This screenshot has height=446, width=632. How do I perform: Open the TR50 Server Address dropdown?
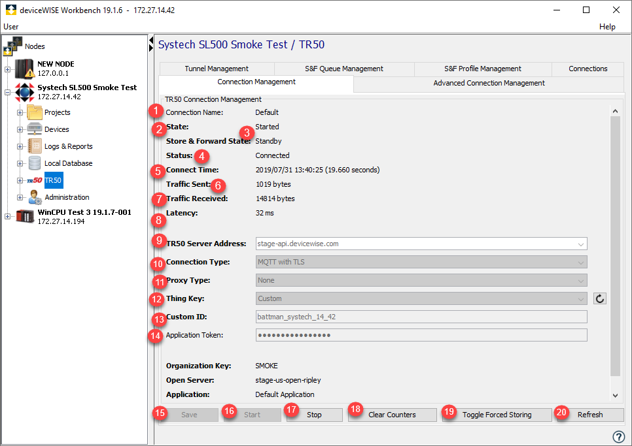tap(580, 244)
